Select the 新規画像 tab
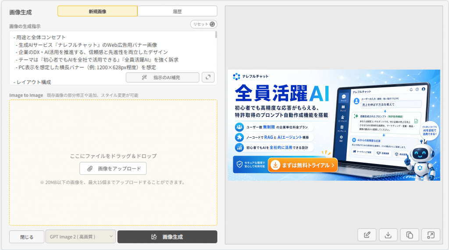The width and height of the screenshot is (449, 250). click(x=97, y=11)
